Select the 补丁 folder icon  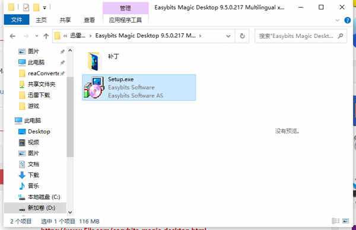pos(94,61)
